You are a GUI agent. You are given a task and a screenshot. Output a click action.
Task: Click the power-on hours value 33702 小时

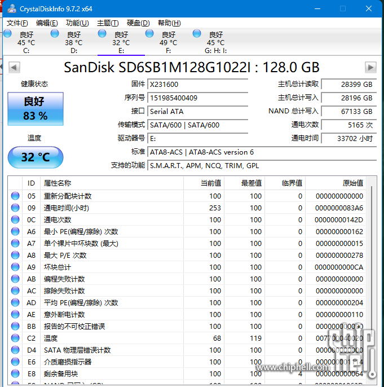tap(349, 139)
